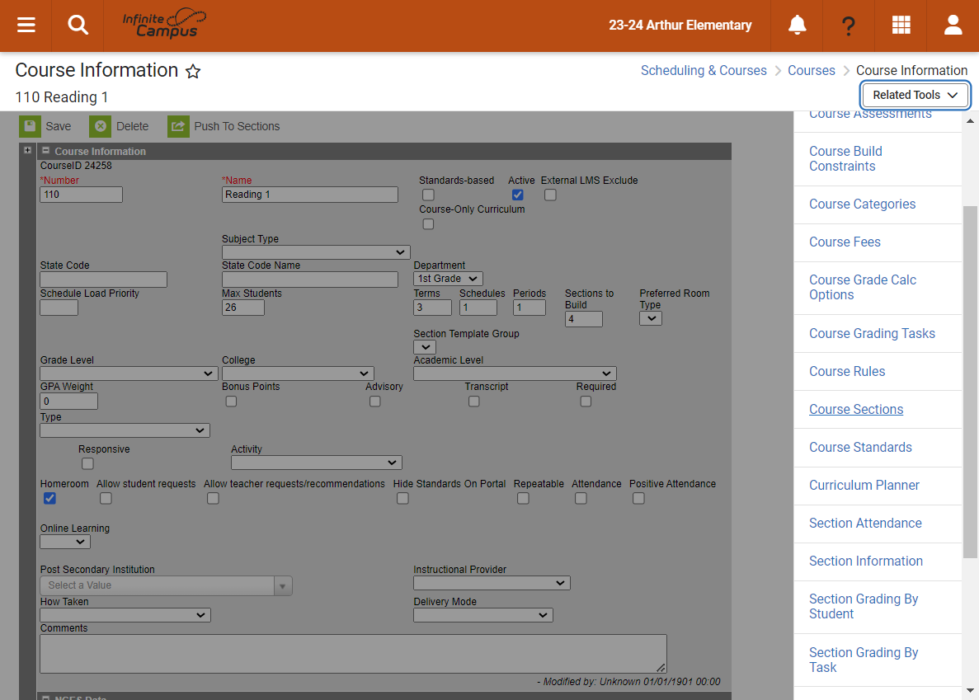Open the Subject Type dropdown

click(316, 252)
